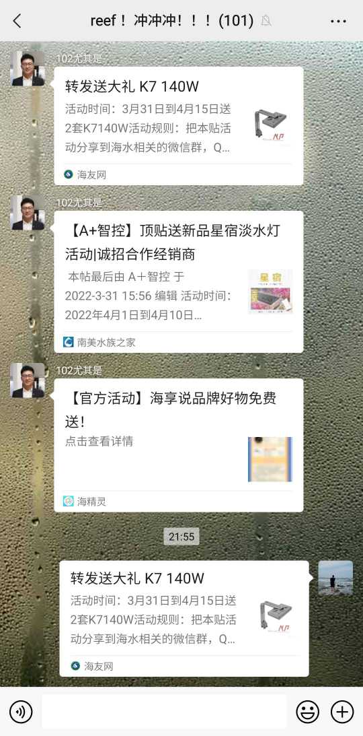Tap the K7 lamp thumbnail in first card
This screenshot has height=736, width=363.
(270, 125)
